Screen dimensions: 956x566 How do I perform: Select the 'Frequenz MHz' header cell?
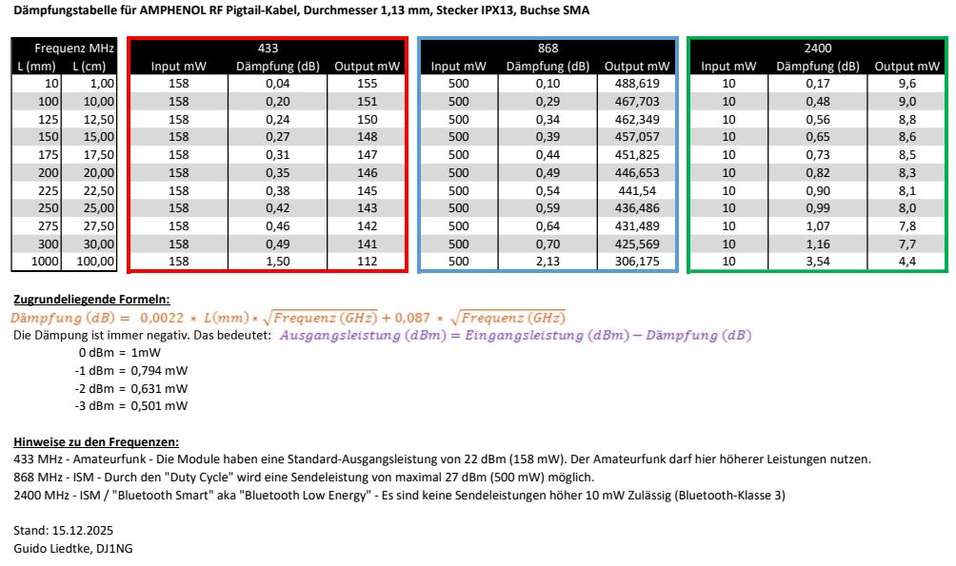(x=73, y=49)
